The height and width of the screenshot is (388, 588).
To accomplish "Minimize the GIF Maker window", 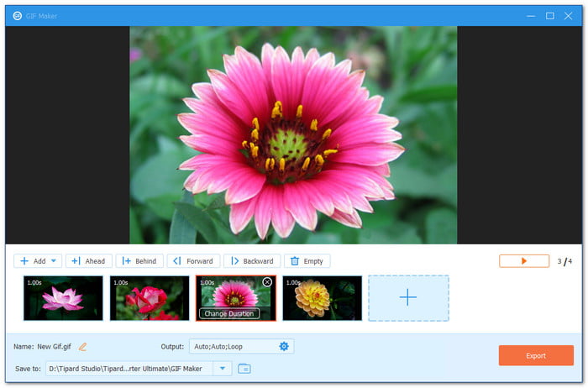I will tap(531, 16).
